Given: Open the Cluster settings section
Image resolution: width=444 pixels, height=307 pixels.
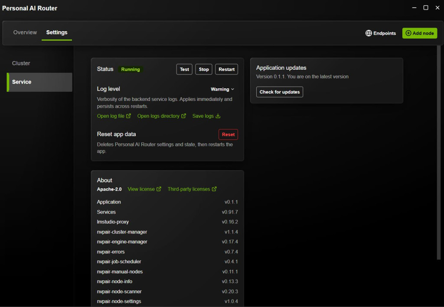Looking at the screenshot, I should tap(21, 63).
